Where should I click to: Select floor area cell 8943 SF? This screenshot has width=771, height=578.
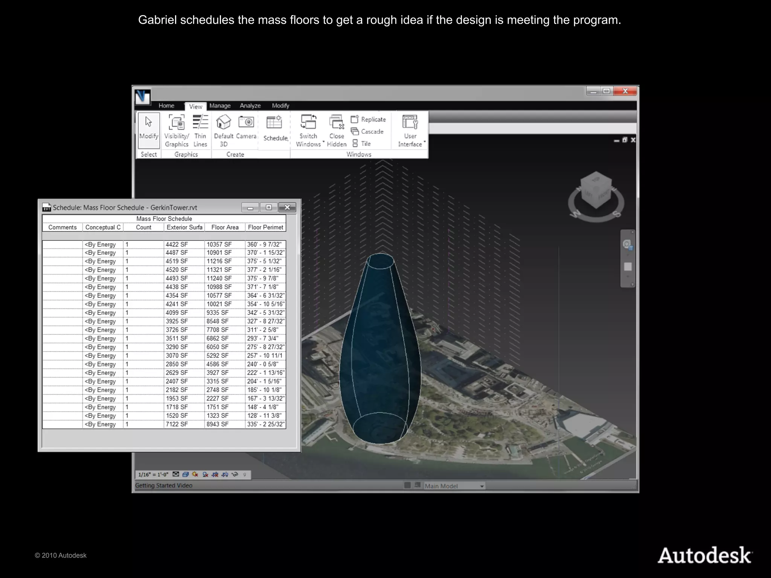pos(225,424)
